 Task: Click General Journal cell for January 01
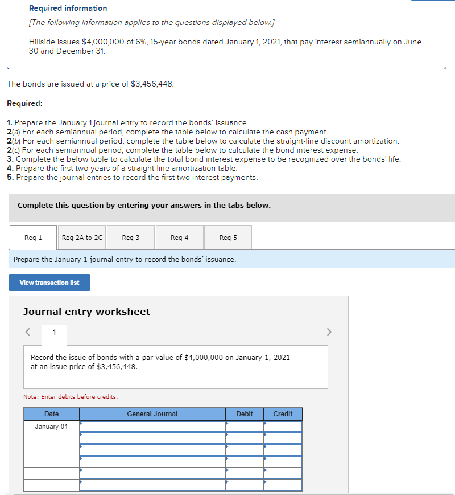[152, 427]
